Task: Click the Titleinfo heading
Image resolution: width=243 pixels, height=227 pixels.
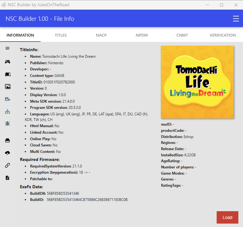Action: point(29,50)
